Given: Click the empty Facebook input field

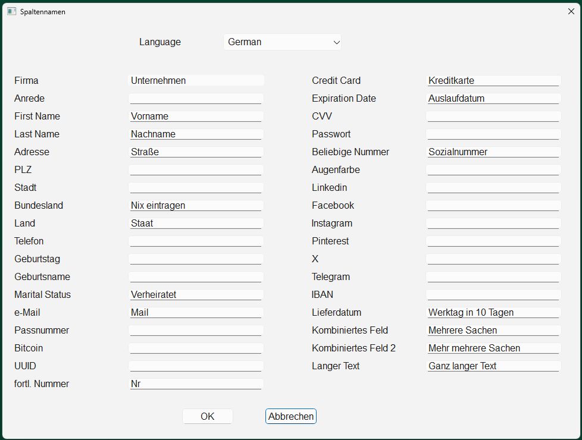Looking at the screenshot, I should pyautogui.click(x=493, y=205).
